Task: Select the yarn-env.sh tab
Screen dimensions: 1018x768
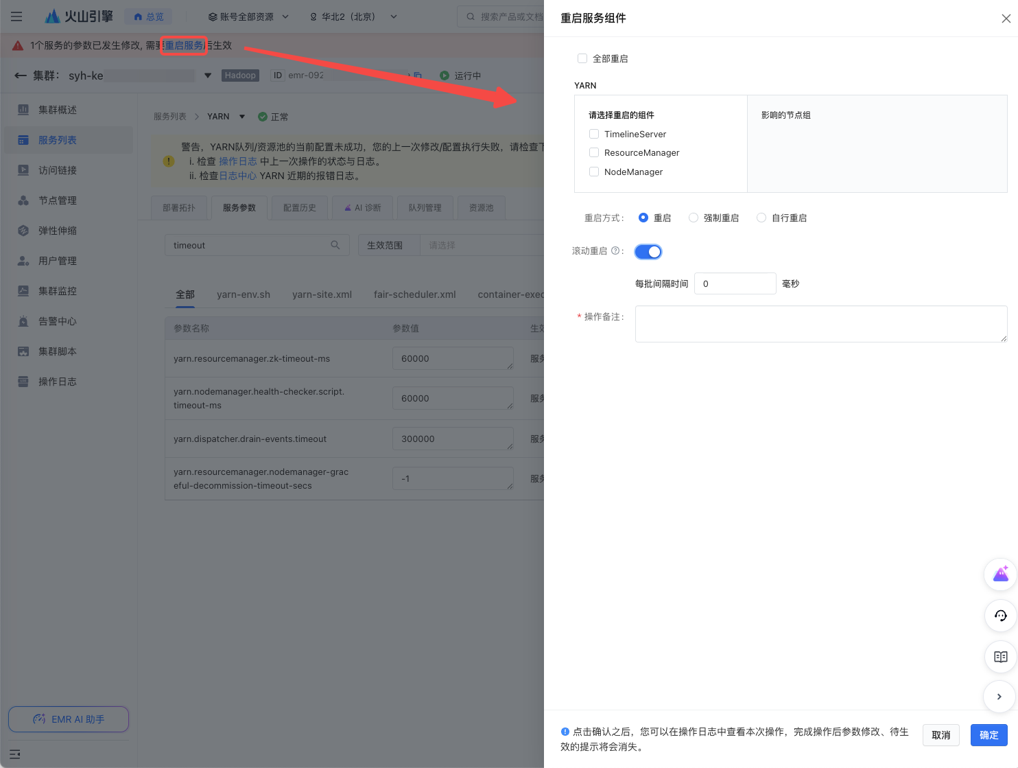Action: 244,294
